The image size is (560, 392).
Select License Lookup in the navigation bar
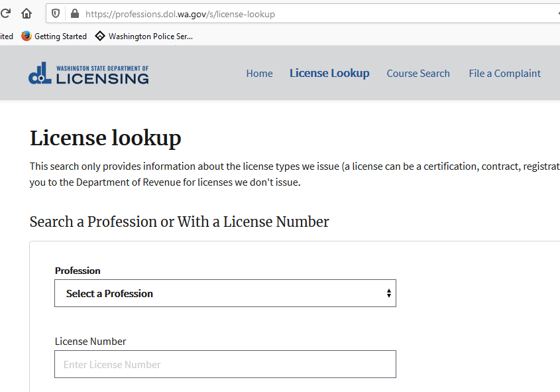point(329,74)
